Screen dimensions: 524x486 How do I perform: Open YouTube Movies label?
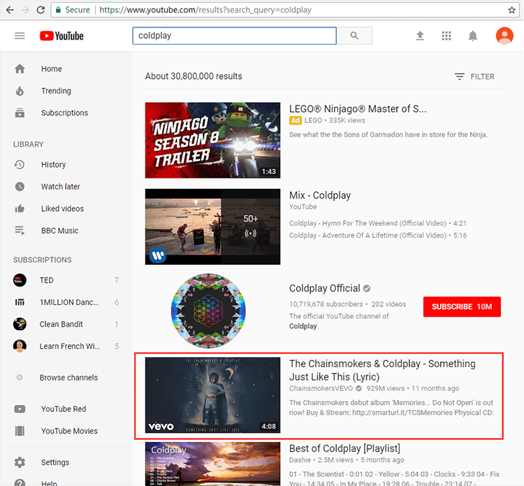click(69, 431)
